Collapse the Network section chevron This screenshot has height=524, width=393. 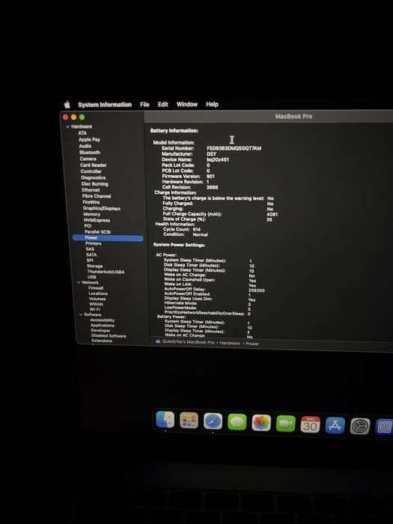pyautogui.click(x=79, y=282)
